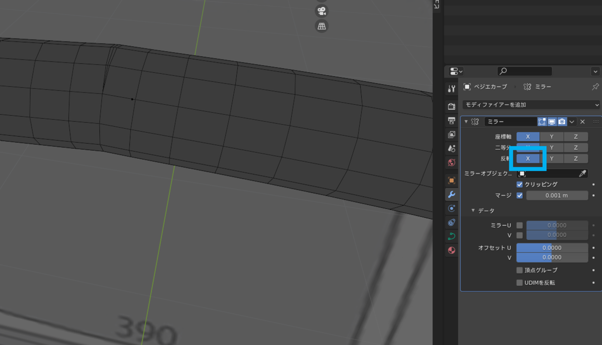Screen dimensions: 602x345
Task: Select the Modifiers wrench tab
Action: click(452, 194)
